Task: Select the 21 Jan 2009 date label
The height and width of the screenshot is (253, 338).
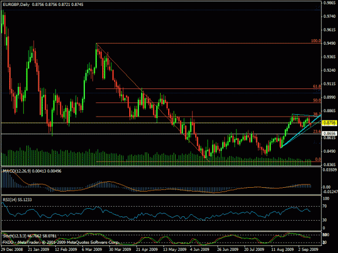Action: click(x=38, y=250)
